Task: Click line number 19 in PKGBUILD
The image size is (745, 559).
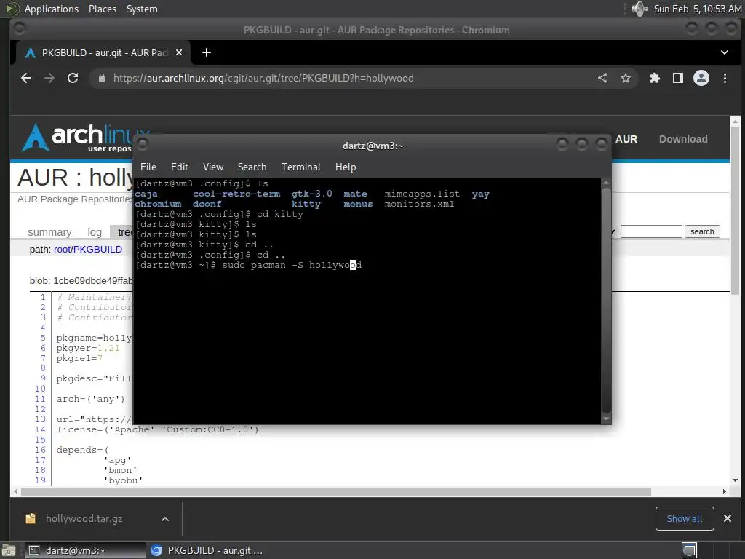Action: tap(41, 480)
